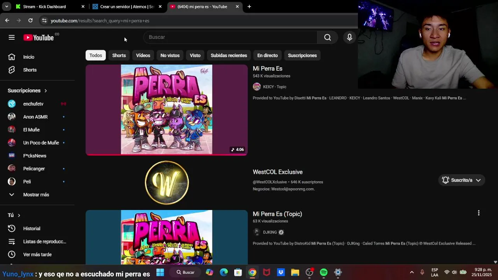This screenshot has width=498, height=280.
Task: Open Windows Start menu
Action: (160, 272)
